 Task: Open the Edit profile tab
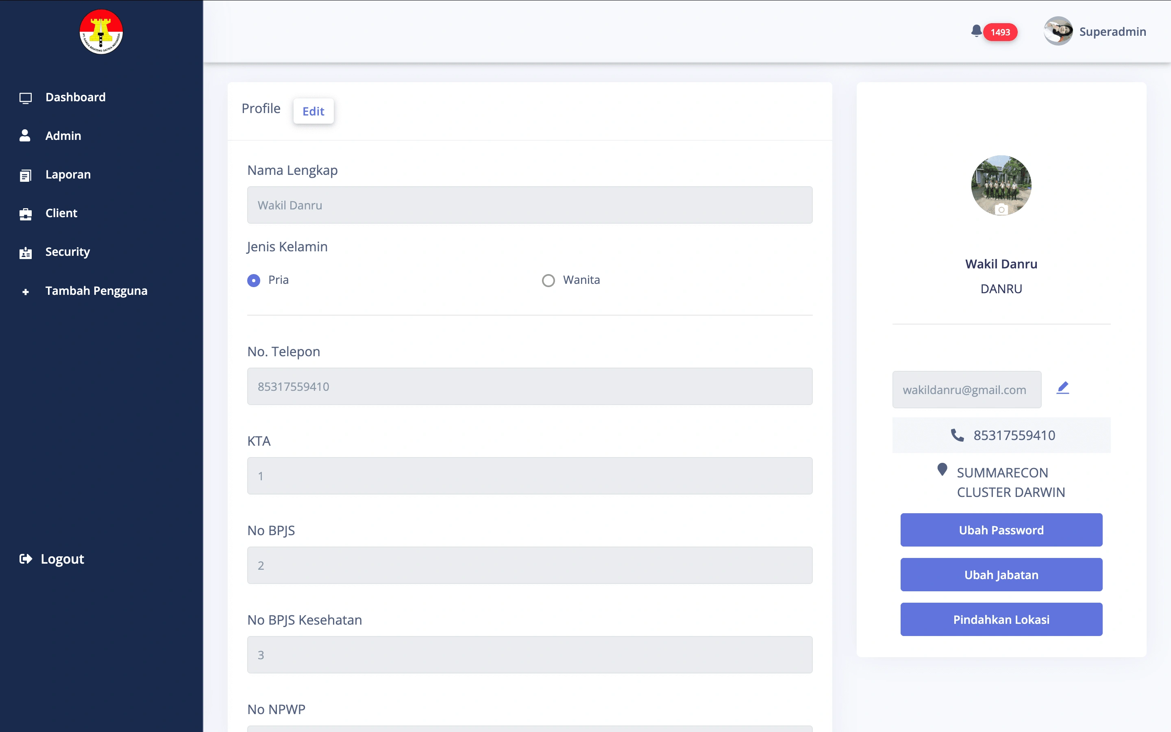[313, 111]
